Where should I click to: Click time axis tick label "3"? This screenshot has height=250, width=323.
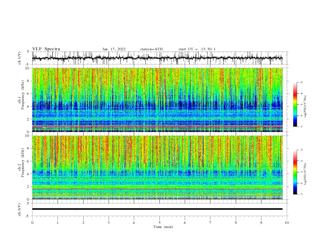coord(108,223)
